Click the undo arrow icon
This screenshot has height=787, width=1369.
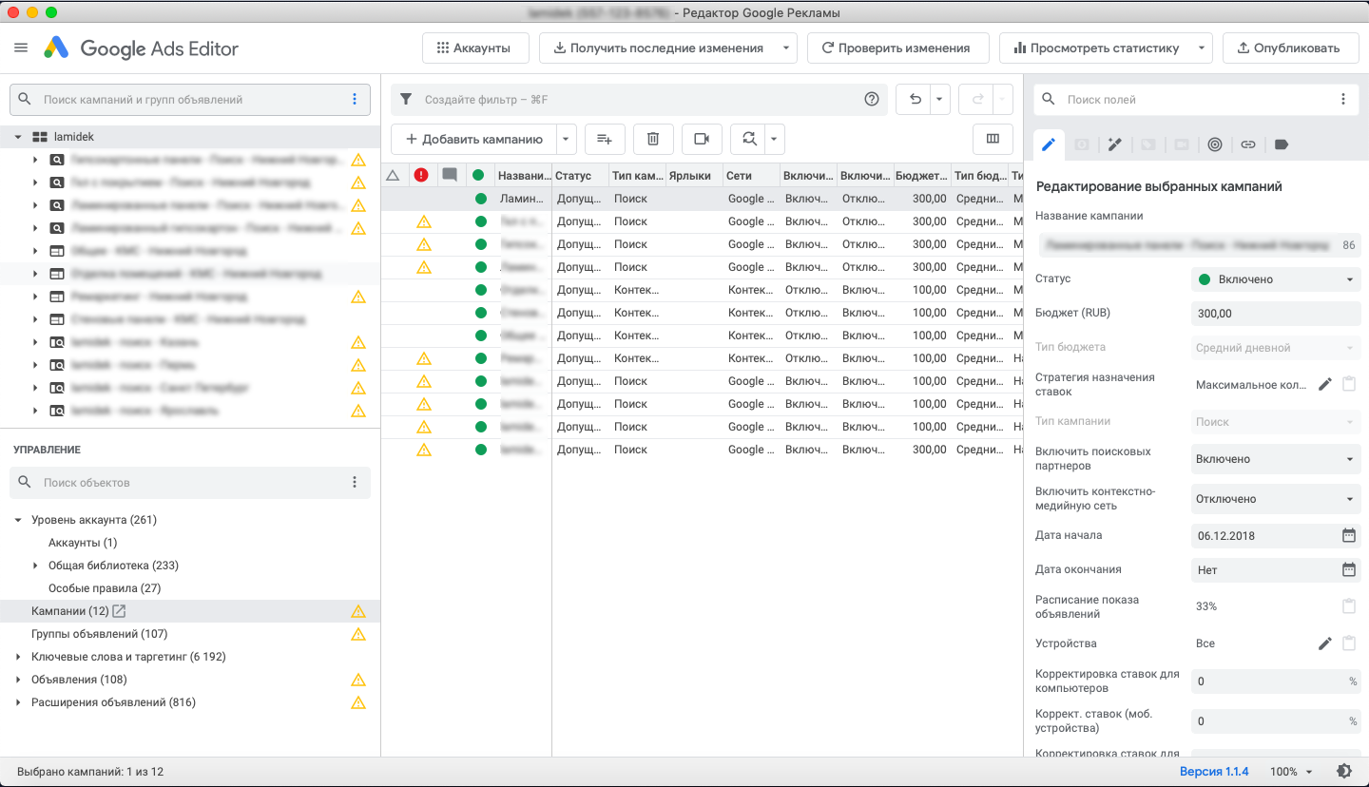point(915,99)
